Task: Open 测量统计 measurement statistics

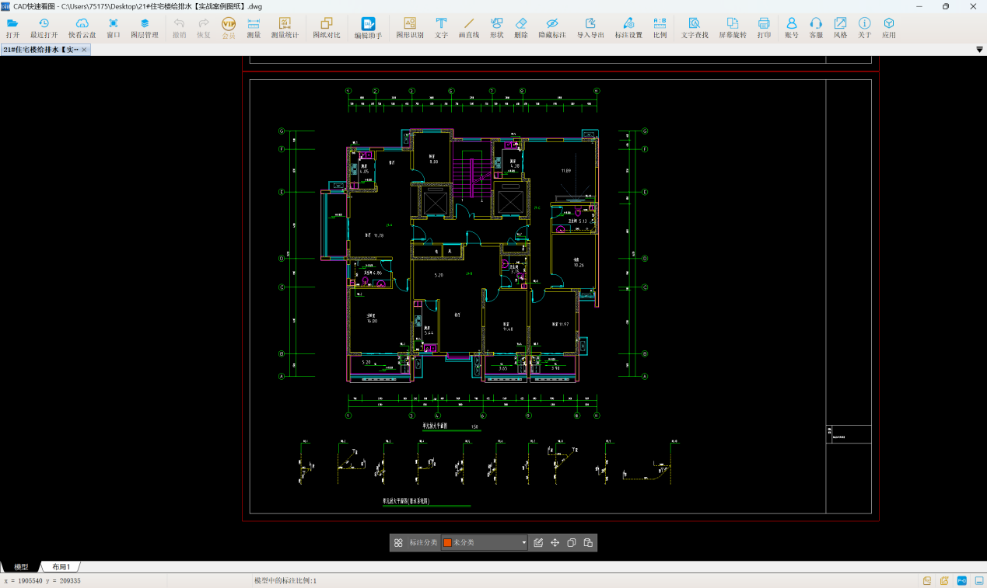Action: [285, 28]
